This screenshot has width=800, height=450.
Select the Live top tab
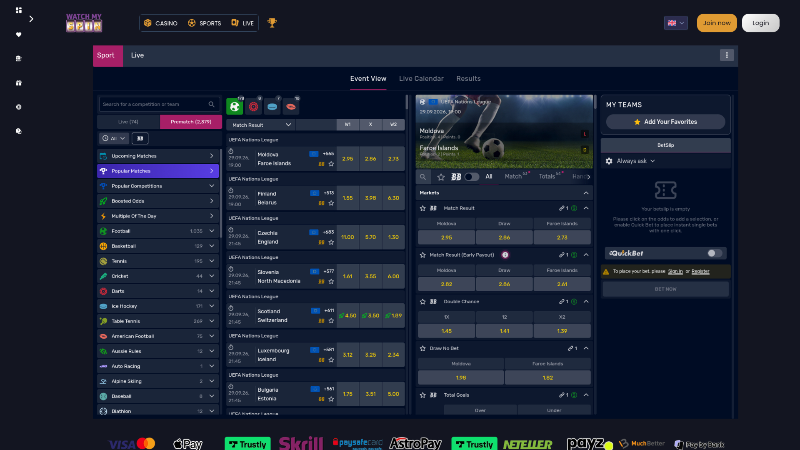(137, 55)
